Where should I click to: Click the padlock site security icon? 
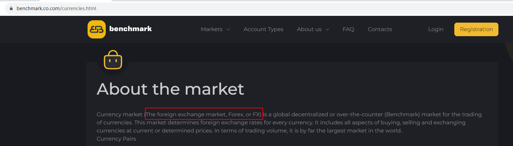point(11,8)
